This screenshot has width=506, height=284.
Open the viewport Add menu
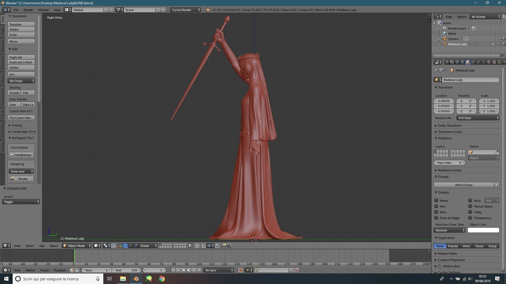tap(42, 246)
